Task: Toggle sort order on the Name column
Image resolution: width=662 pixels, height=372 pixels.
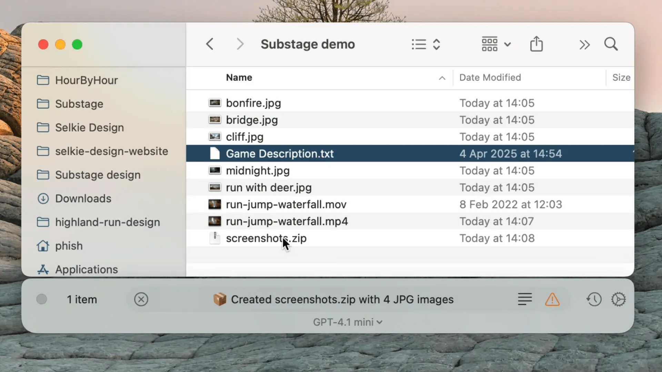Action: coord(239,77)
